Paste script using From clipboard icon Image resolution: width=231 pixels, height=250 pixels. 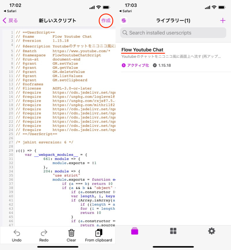click(98, 233)
